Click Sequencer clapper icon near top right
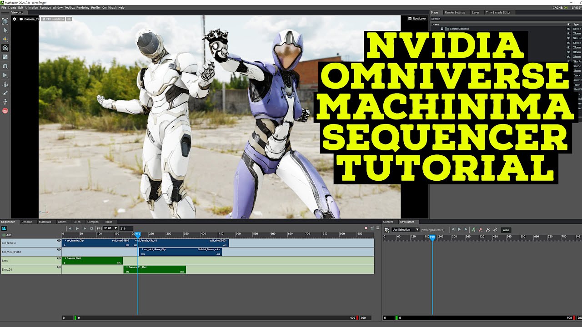 point(372,228)
